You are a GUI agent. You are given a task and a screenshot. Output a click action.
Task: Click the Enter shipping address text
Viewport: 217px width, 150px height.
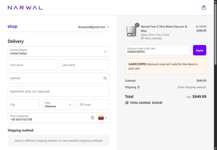[x=192, y=87]
